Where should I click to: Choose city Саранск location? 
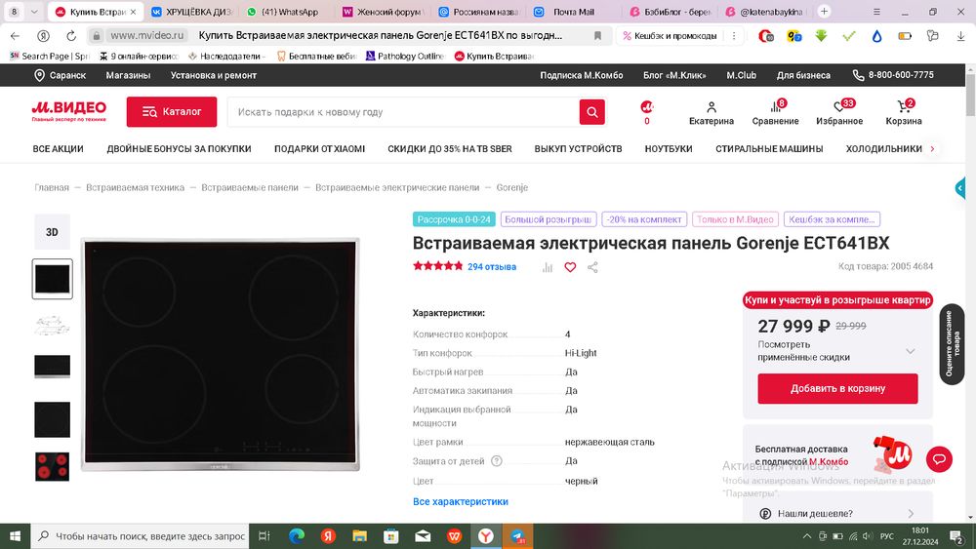(x=60, y=75)
